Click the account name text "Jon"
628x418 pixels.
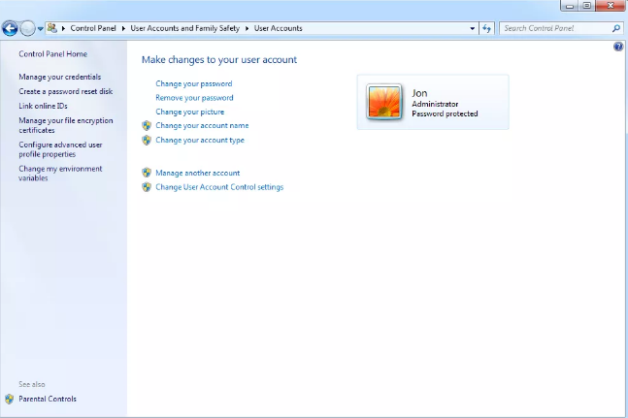point(419,93)
